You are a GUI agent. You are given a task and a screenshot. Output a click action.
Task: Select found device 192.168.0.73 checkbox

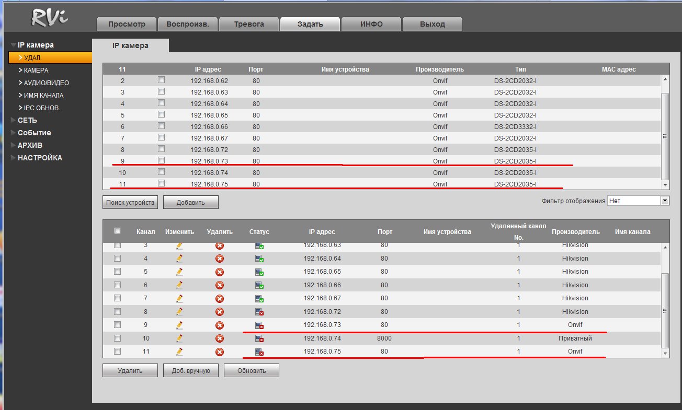point(161,160)
